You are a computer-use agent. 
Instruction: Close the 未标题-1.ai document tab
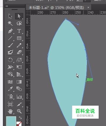point(88,7)
